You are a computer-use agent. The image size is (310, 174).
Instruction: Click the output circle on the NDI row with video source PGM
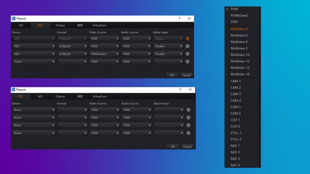pyautogui.click(x=188, y=46)
